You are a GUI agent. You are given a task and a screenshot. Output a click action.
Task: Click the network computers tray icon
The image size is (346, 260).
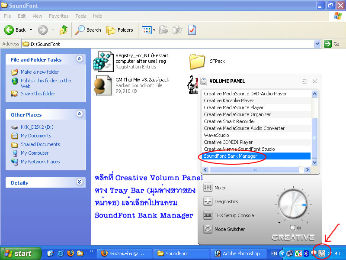[290, 253]
